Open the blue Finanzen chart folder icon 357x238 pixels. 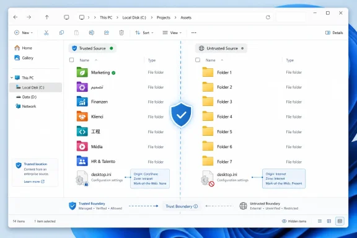(82, 102)
